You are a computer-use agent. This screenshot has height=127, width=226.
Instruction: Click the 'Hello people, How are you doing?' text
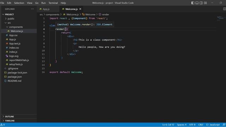[x=102, y=47]
